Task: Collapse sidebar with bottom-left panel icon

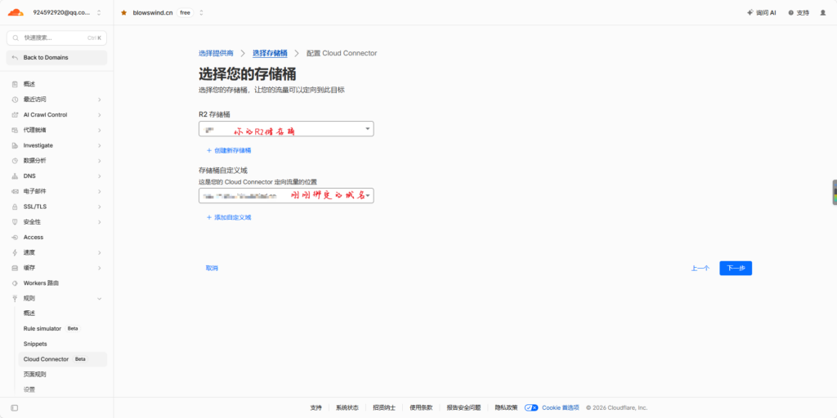Action: 15,408
